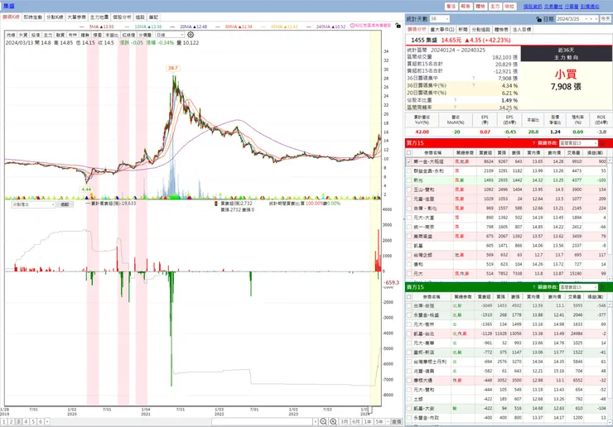The image size is (613, 427).
Task: Open the 法人目標 tab
Action: point(522,29)
